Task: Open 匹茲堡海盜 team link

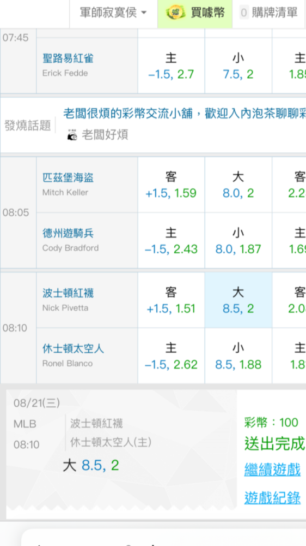Action: tap(68, 178)
